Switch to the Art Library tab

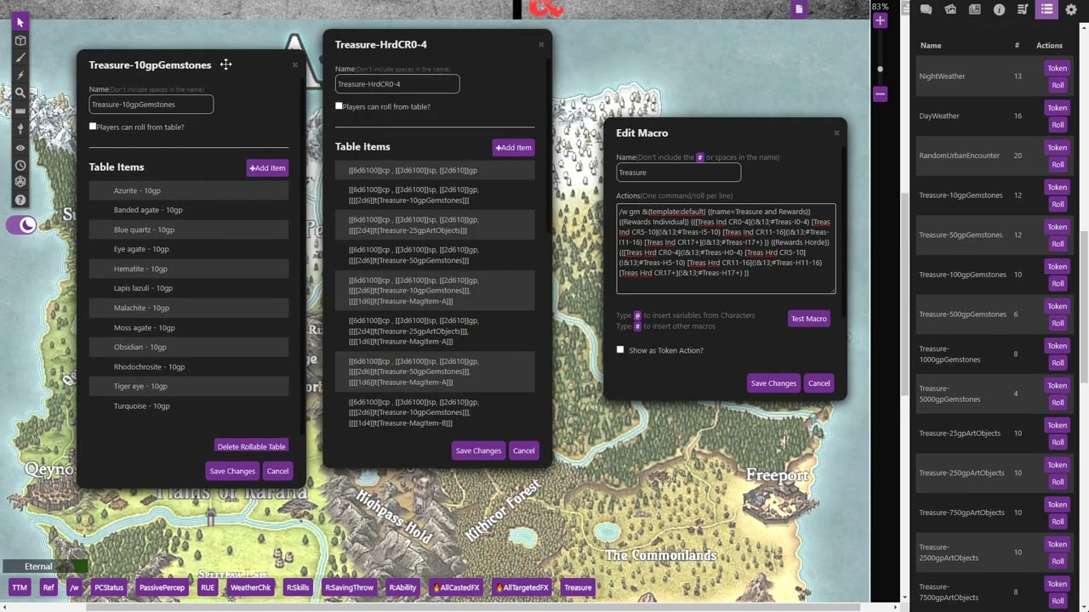[950, 9]
